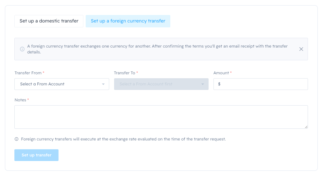
Task: Focus the Amount input field
Action: click(263, 84)
